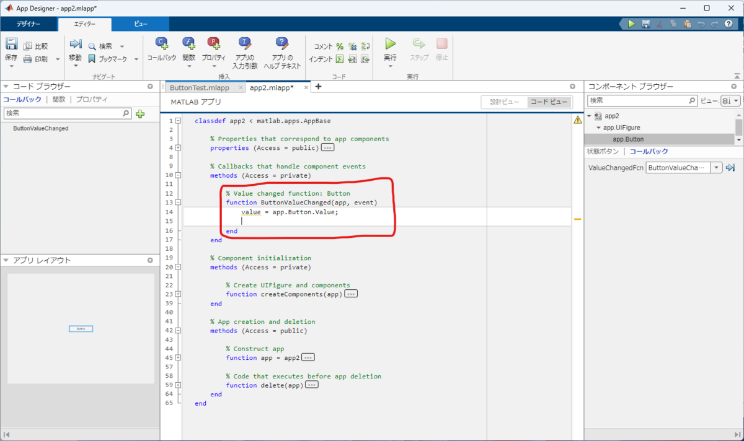The image size is (744, 441).
Task: Collapse methods block on line 10
Action: (x=178, y=175)
